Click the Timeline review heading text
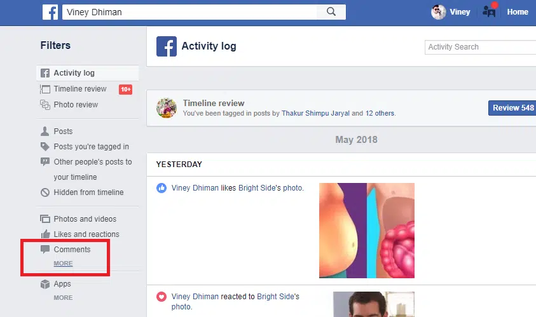 pyautogui.click(x=214, y=103)
